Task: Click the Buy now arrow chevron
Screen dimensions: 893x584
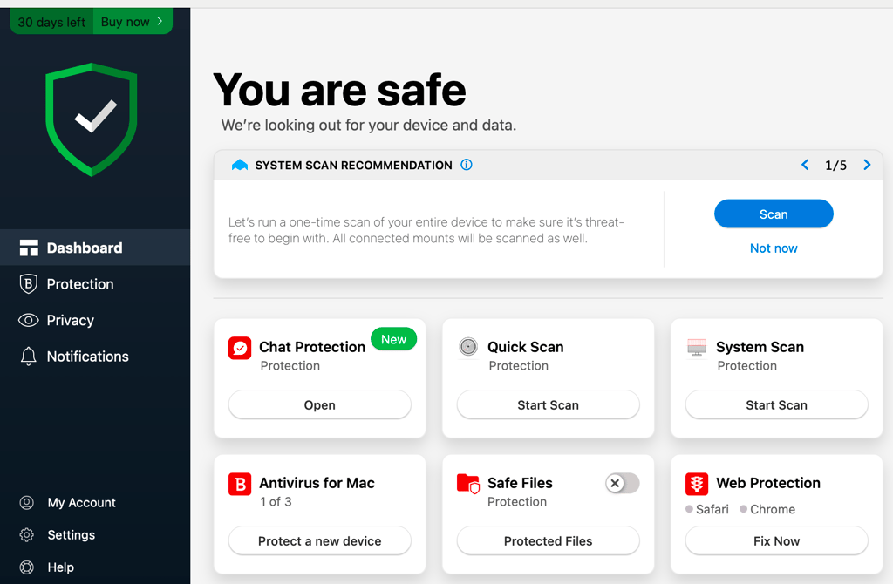Action: click(x=160, y=22)
